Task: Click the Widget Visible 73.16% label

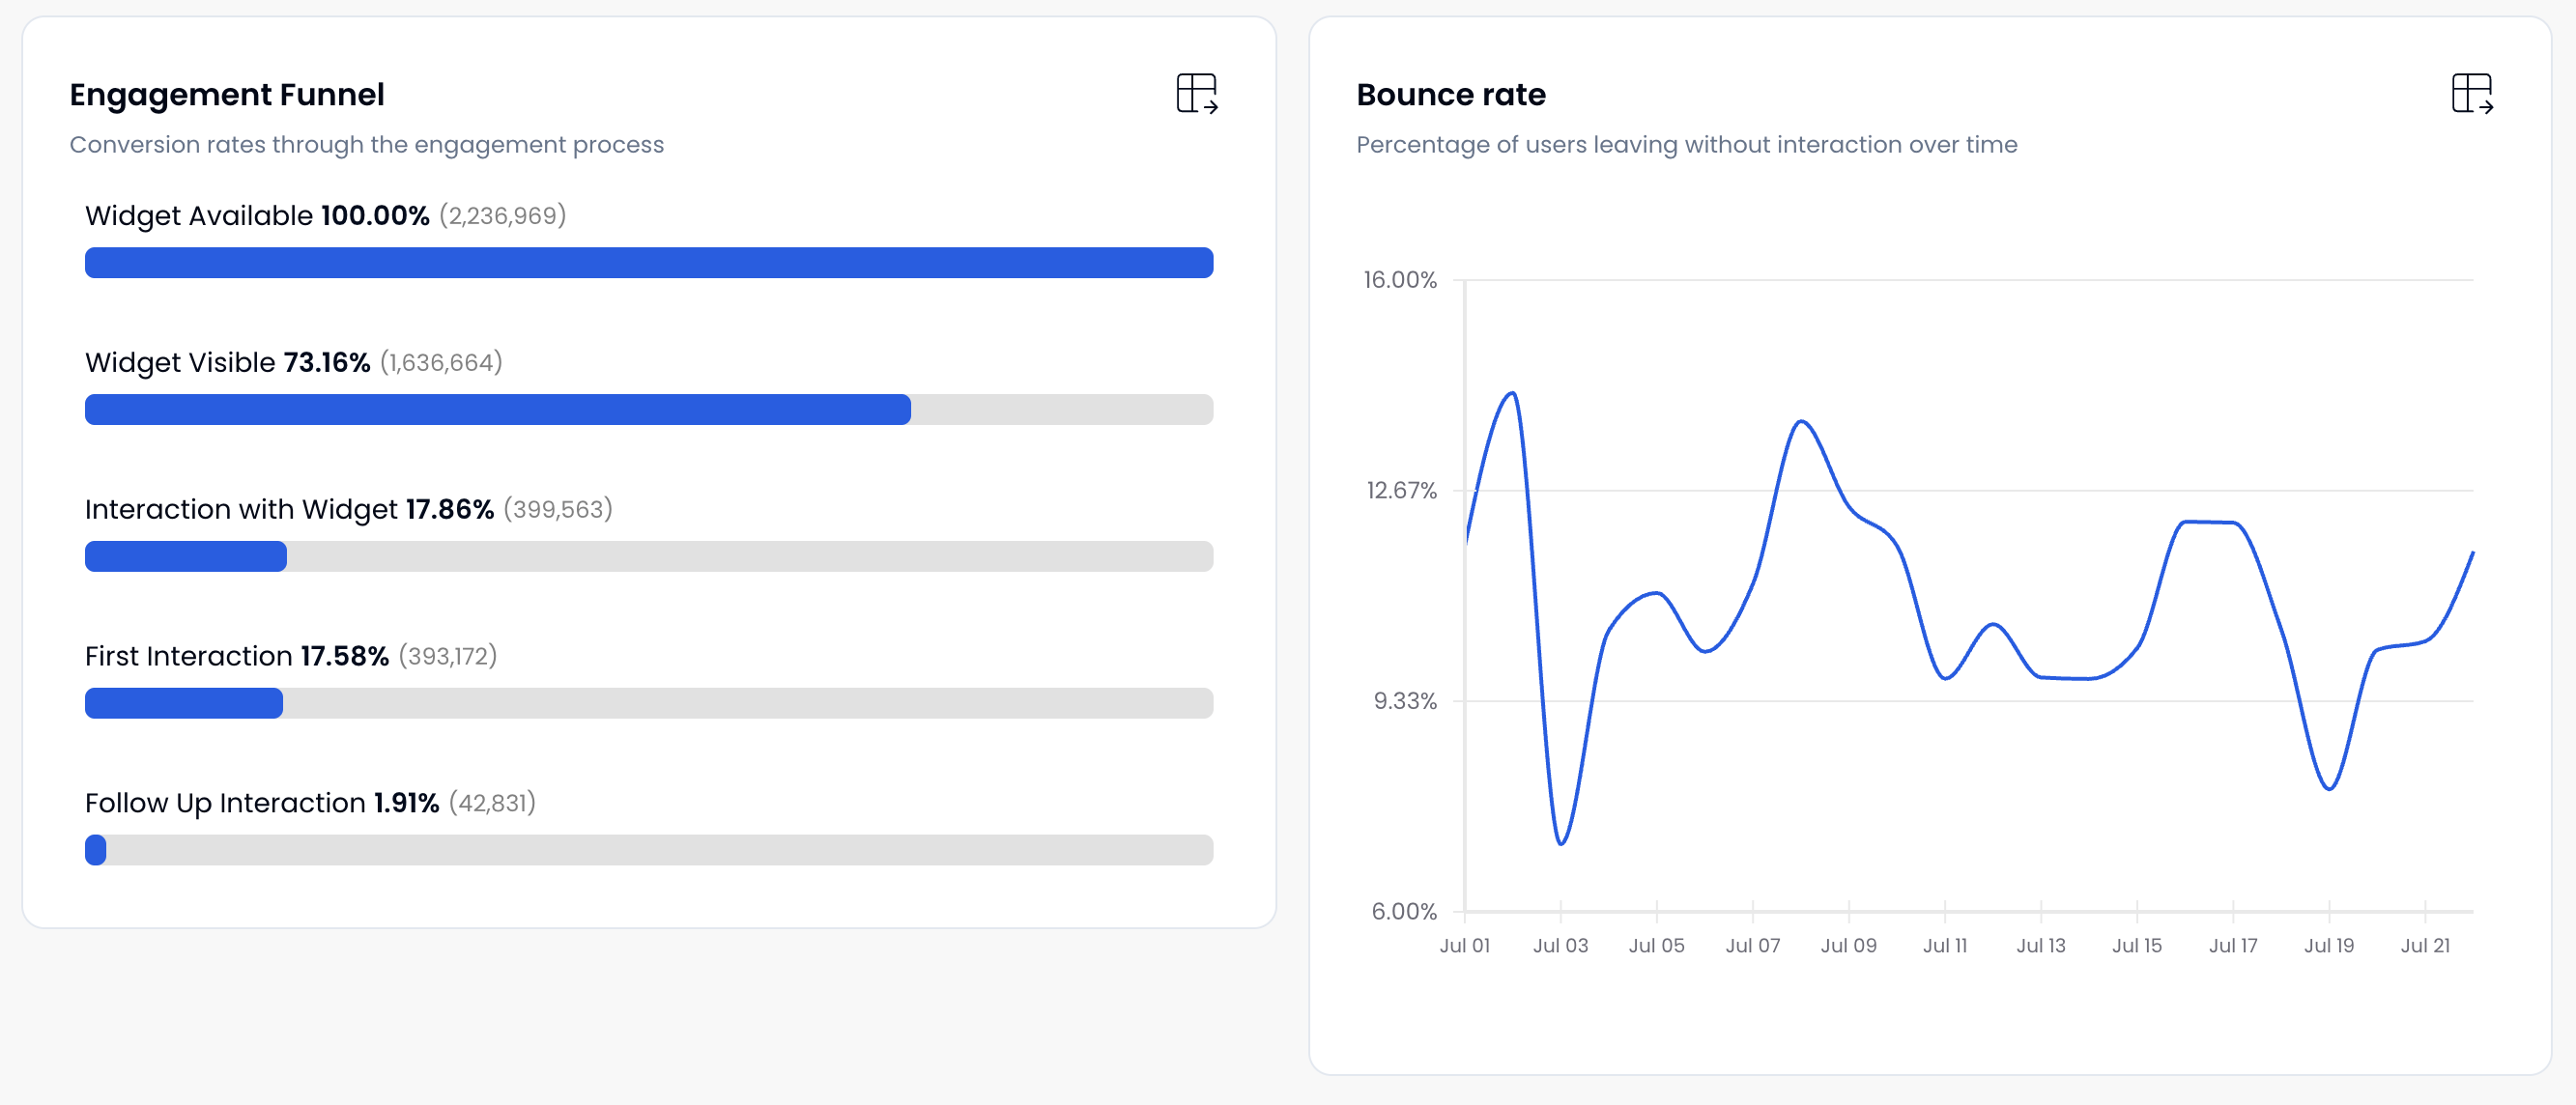Action: click(x=228, y=363)
